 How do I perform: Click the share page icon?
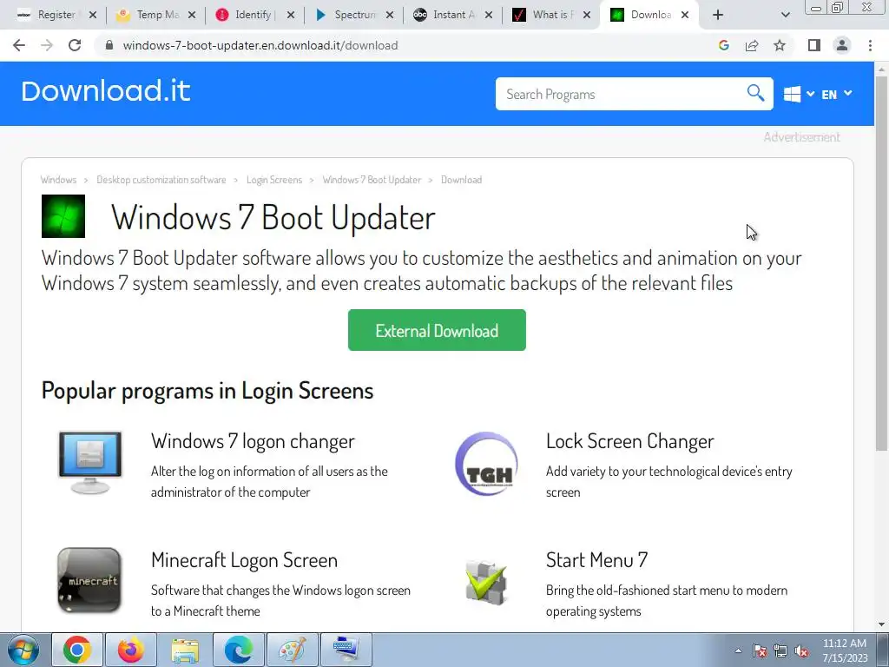tap(752, 45)
